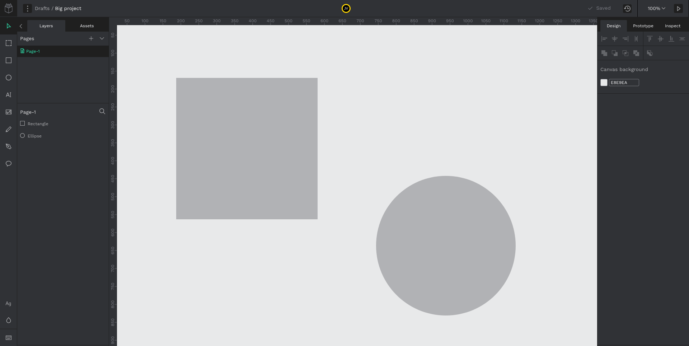The image size is (689, 346).
Task: Click the Drafts breadcrumb link
Action: [42, 8]
